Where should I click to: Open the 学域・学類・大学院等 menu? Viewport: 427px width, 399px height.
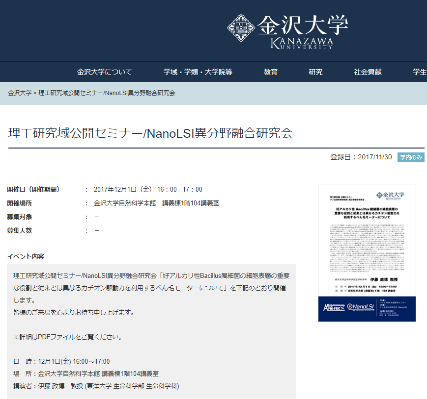pos(198,72)
